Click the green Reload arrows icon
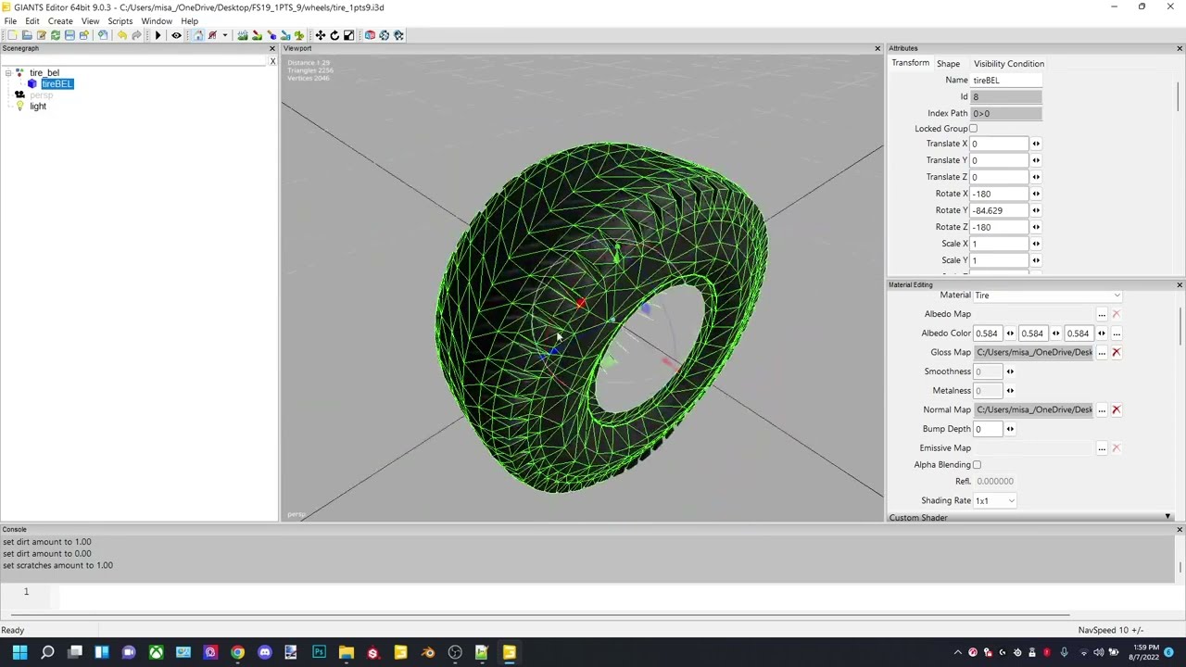Viewport: 1186px width, 667px height. pyautogui.click(x=56, y=35)
